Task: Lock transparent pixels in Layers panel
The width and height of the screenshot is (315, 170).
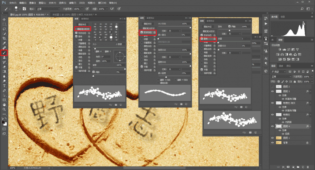Action: point(278,82)
